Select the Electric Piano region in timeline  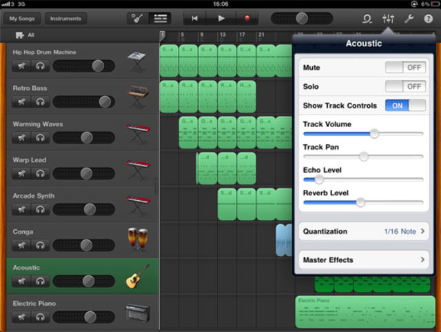click(365, 312)
